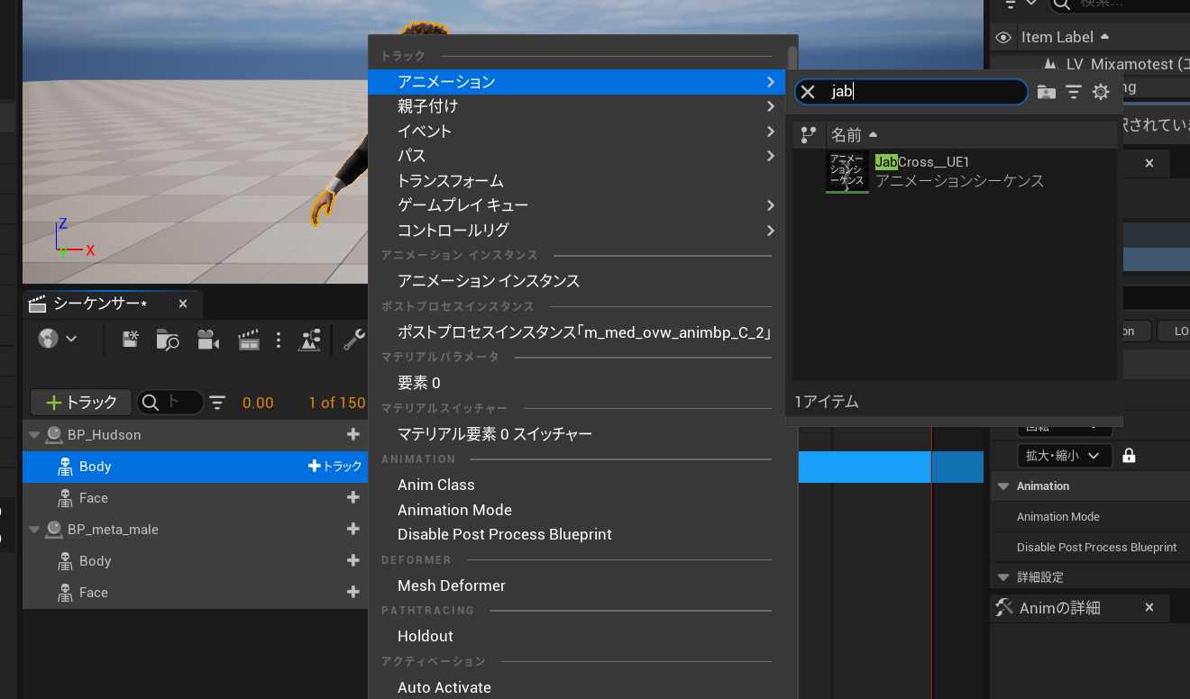Click the Create Camera icon in Sequencer

tap(207, 340)
